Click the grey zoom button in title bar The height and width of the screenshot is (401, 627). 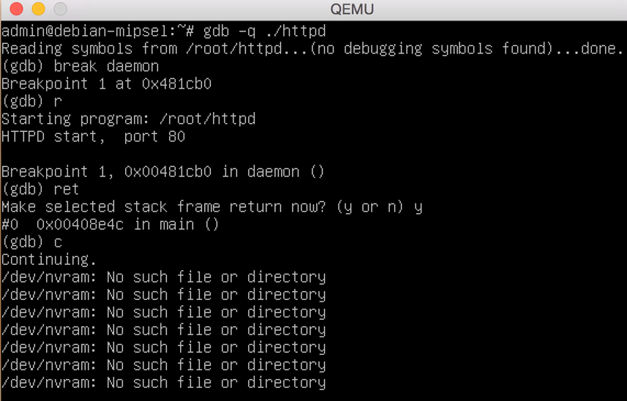(x=61, y=8)
